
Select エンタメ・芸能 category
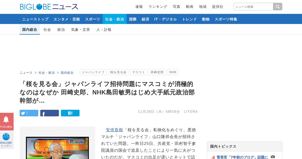pyautogui.click(x=67, y=19)
